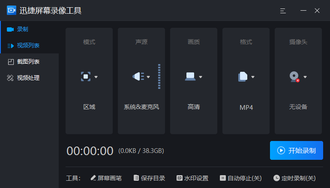The height and width of the screenshot is (188, 330).
Task: Click the 画质 card heading
Action: point(194,42)
